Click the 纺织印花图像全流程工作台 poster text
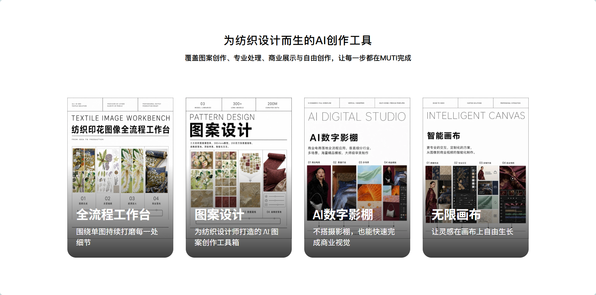This screenshot has height=295, width=596. tap(121, 129)
